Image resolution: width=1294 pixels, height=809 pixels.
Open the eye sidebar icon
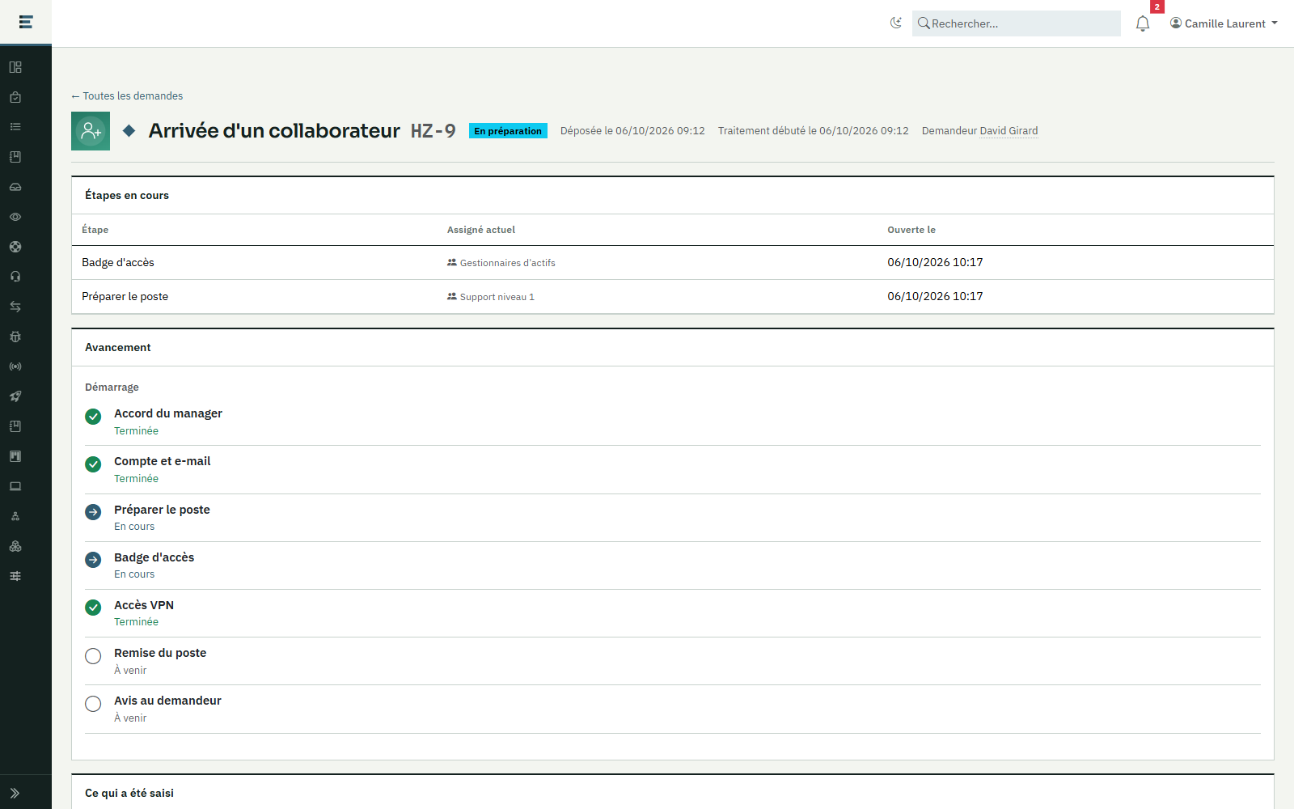tap(15, 217)
